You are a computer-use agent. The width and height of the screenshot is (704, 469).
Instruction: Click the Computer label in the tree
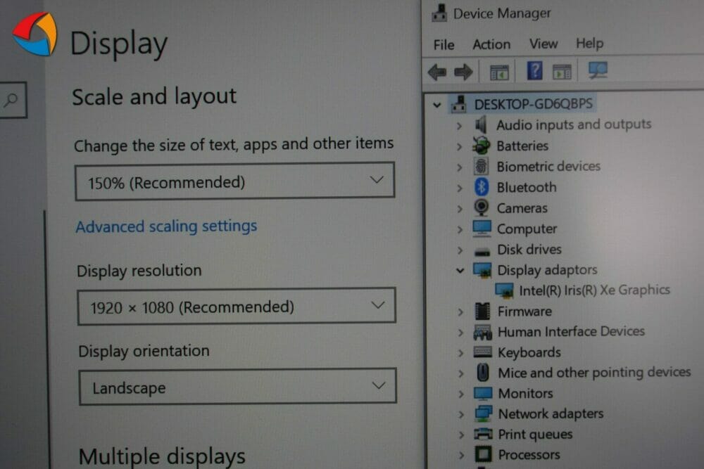527,229
